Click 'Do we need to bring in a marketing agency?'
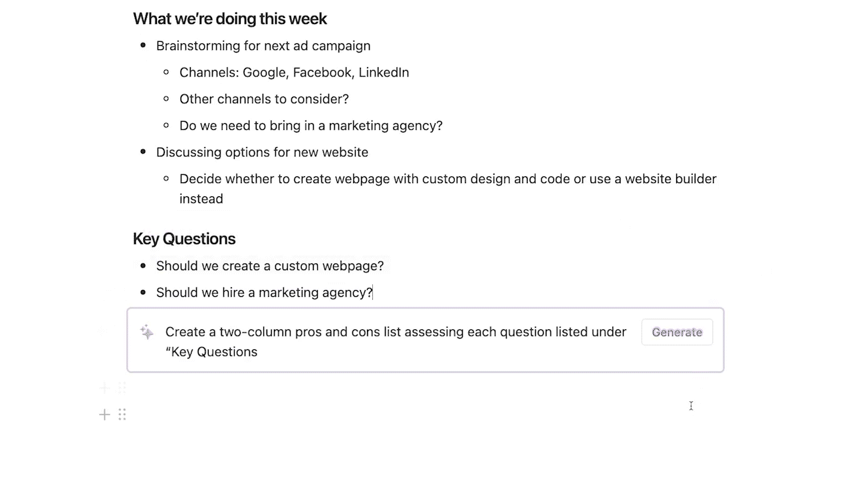 click(x=311, y=126)
